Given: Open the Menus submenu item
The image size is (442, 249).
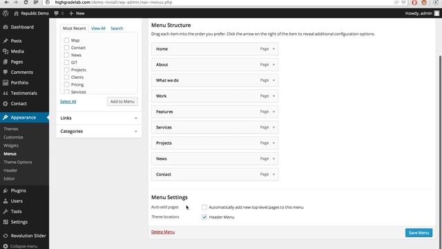Looking at the screenshot, I should click(10, 154).
